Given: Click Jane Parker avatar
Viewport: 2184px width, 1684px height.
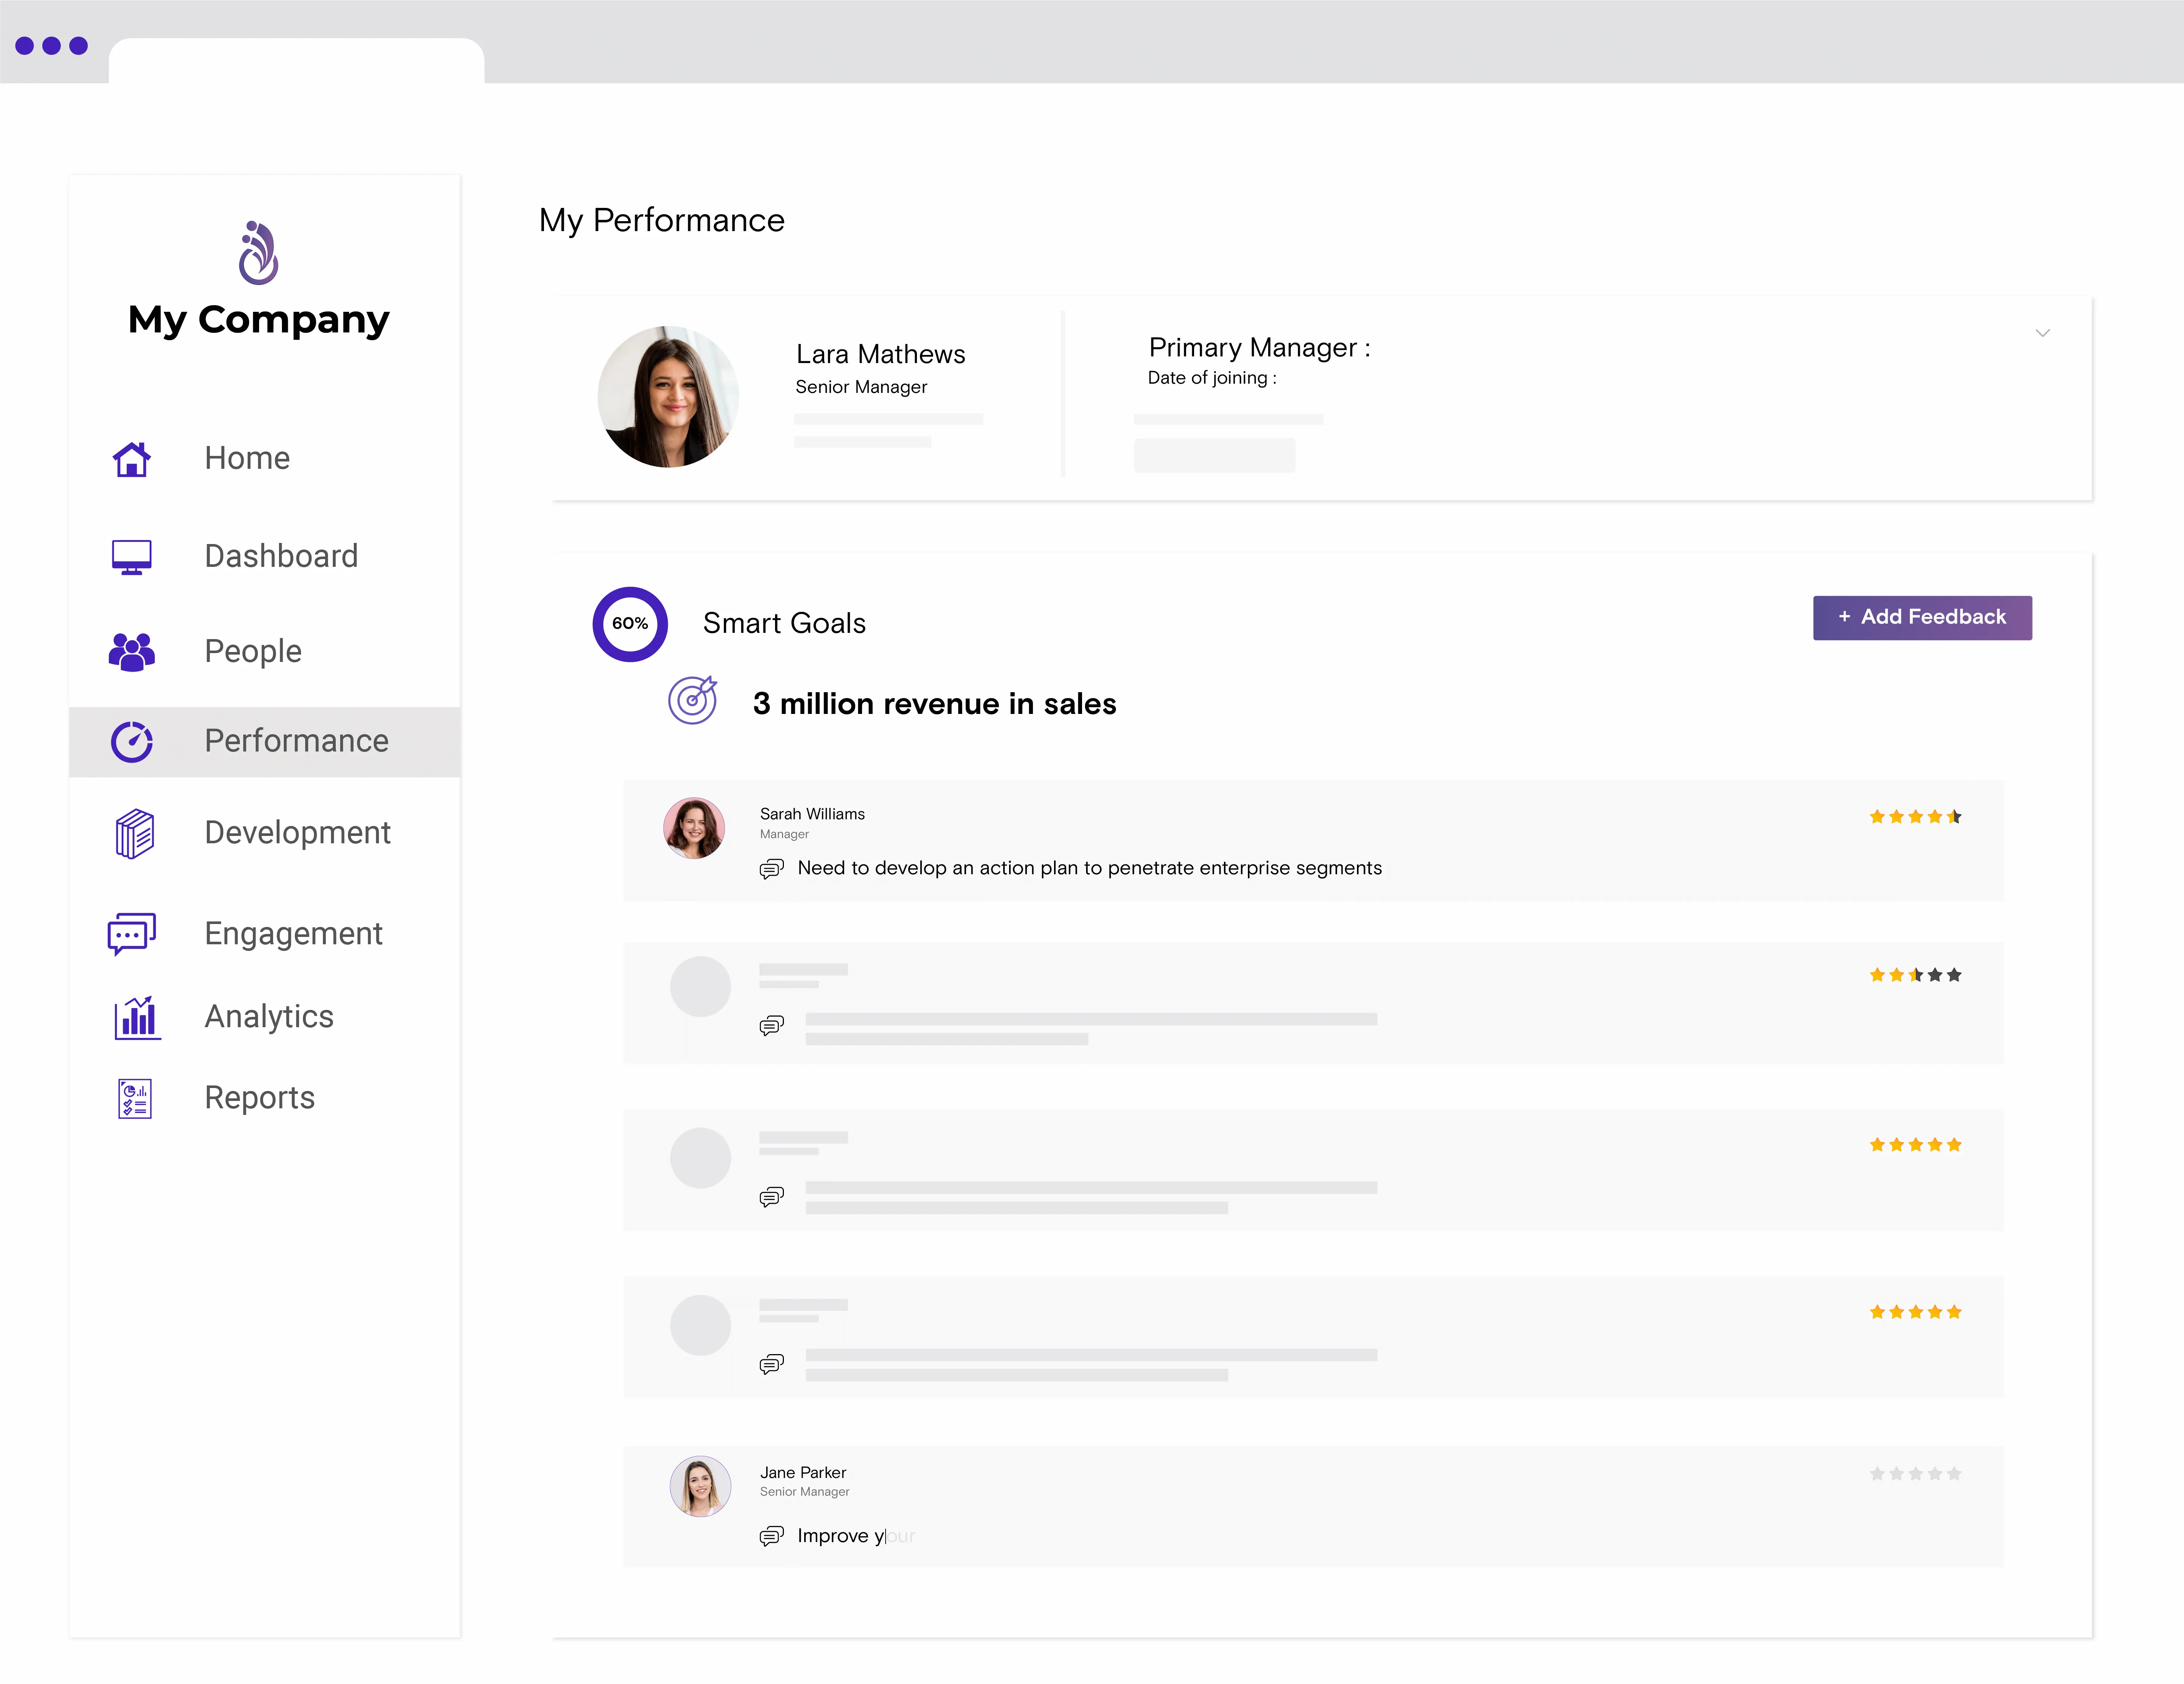Looking at the screenshot, I should (x=700, y=1486).
